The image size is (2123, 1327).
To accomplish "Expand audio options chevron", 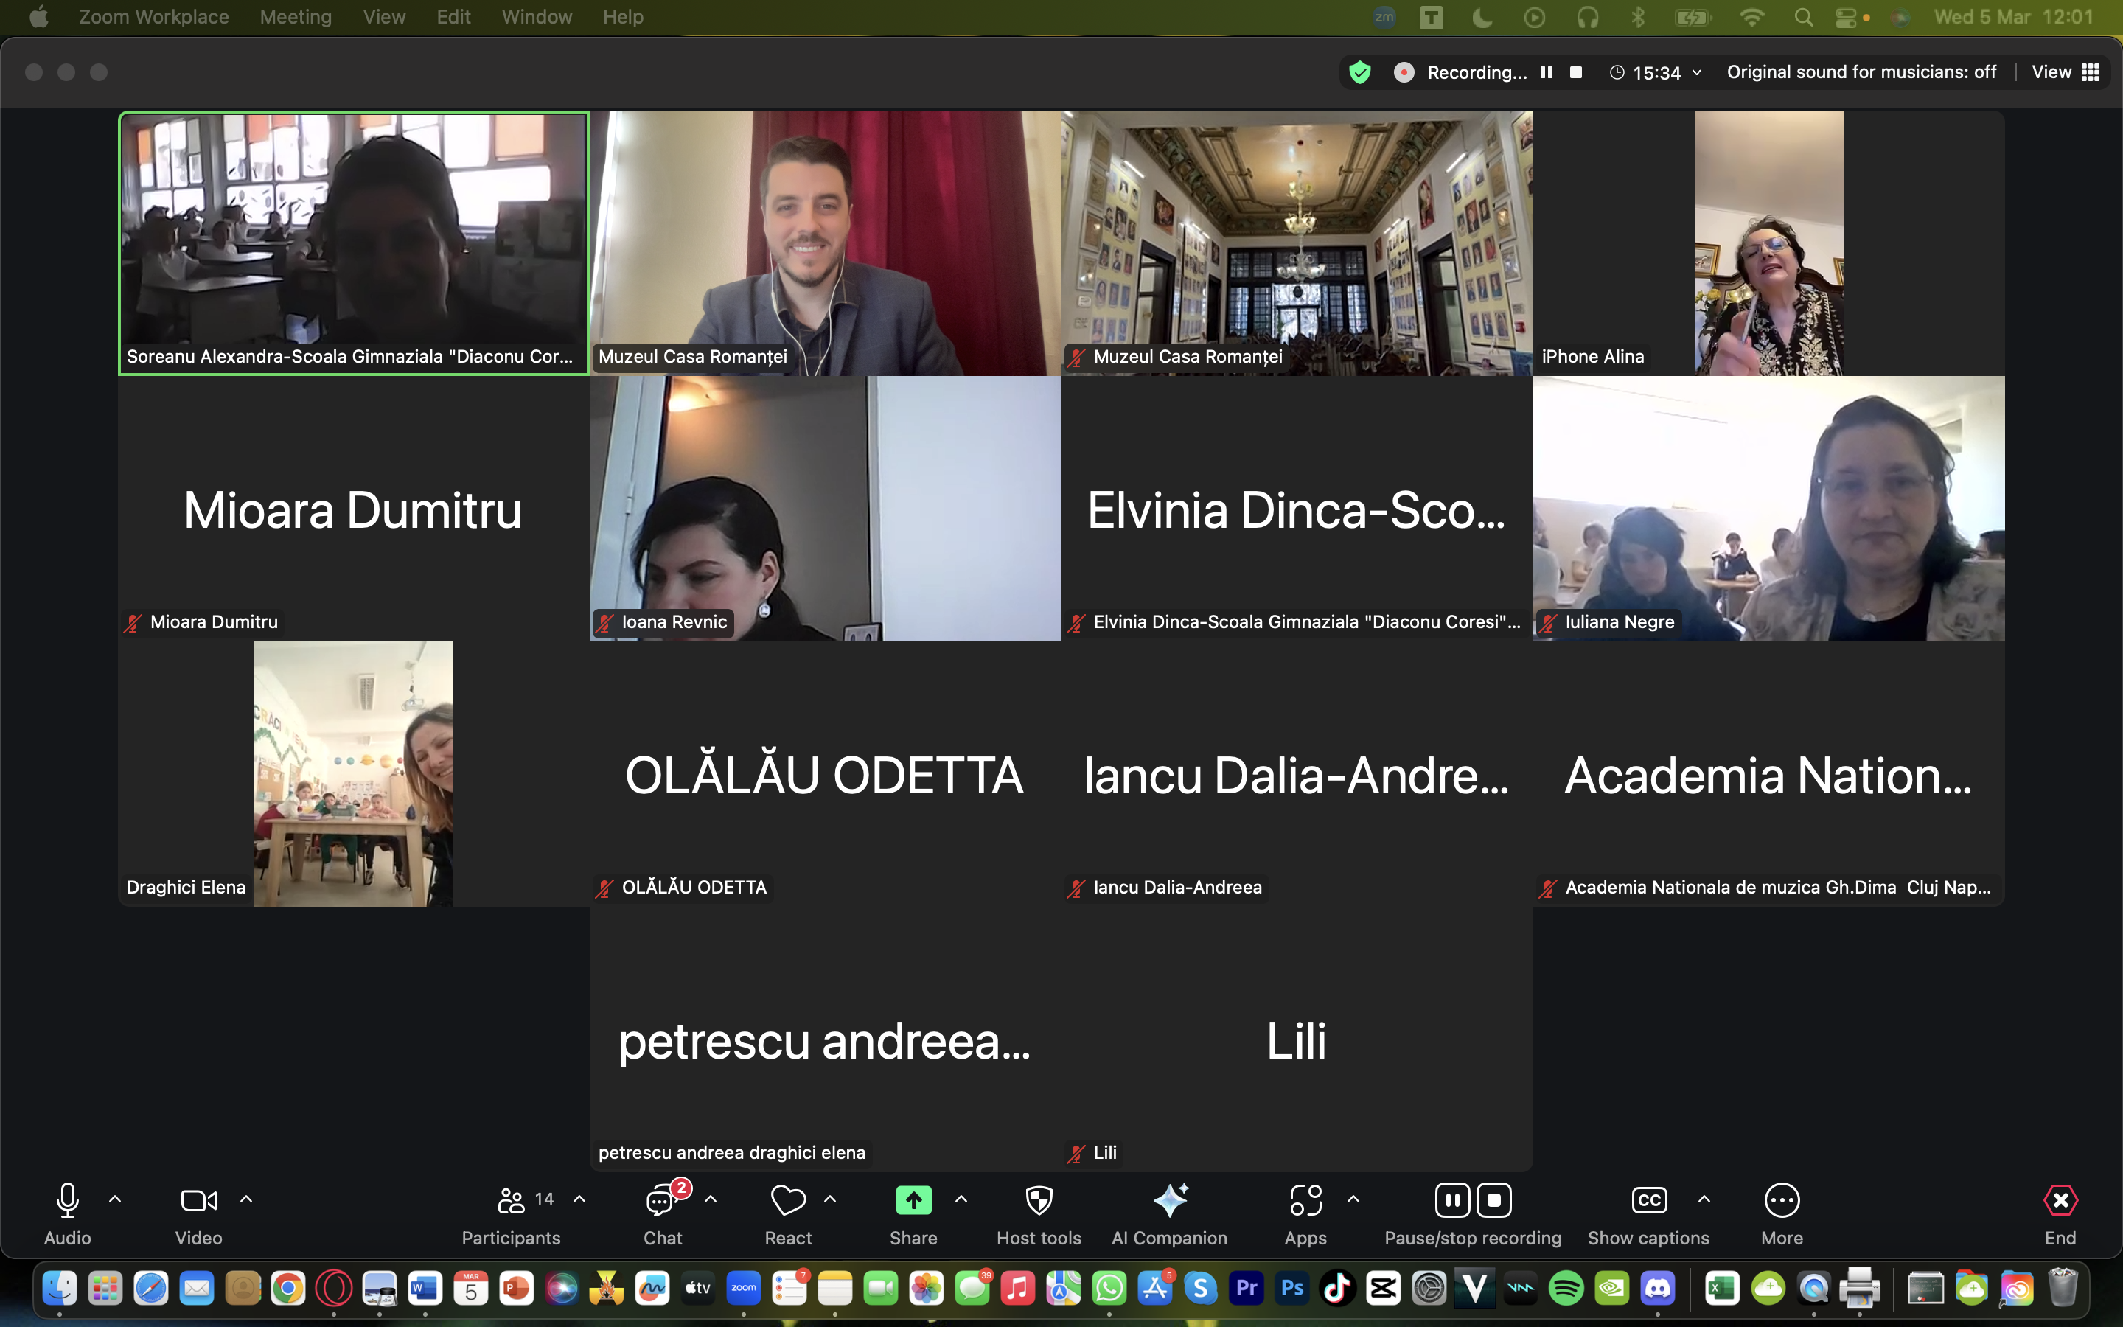I will point(115,1198).
